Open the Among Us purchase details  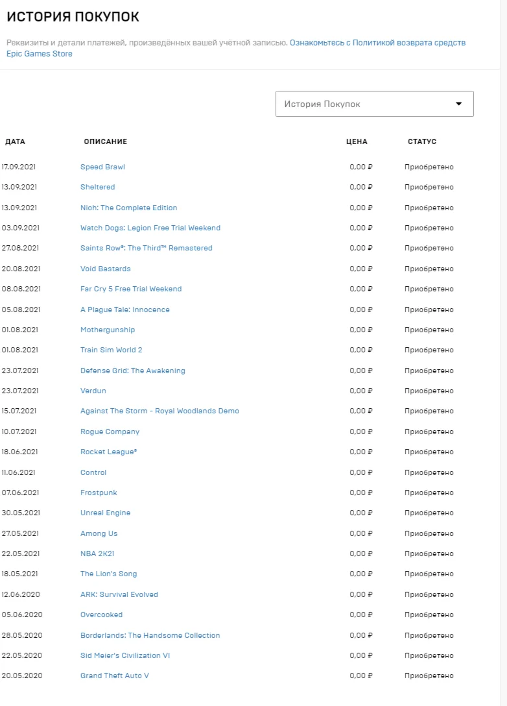coord(99,533)
